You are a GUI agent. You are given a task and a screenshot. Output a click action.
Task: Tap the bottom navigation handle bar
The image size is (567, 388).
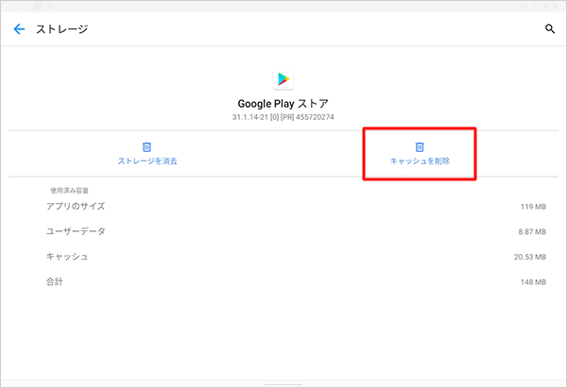[283, 384]
